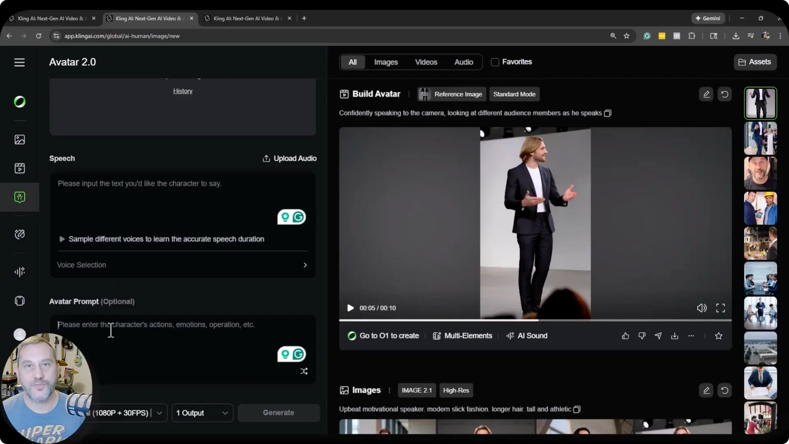This screenshot has width=789, height=444.
Task: Click the Standard Mode tag
Action: (514, 94)
